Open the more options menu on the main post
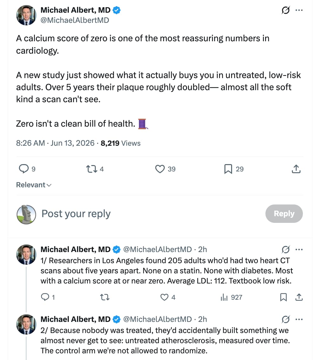 pos(299,10)
